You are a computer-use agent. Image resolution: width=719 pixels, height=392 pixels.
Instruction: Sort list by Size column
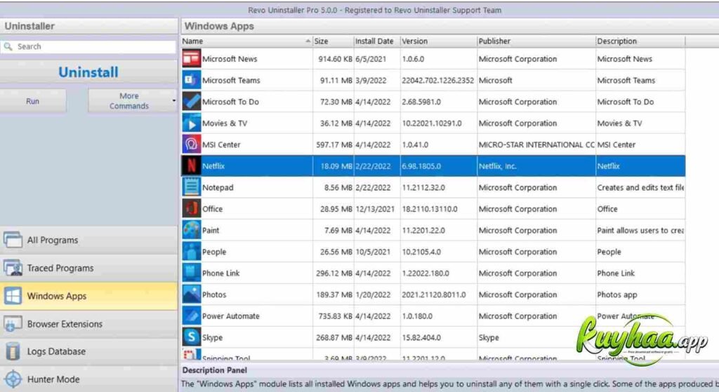[334, 41]
